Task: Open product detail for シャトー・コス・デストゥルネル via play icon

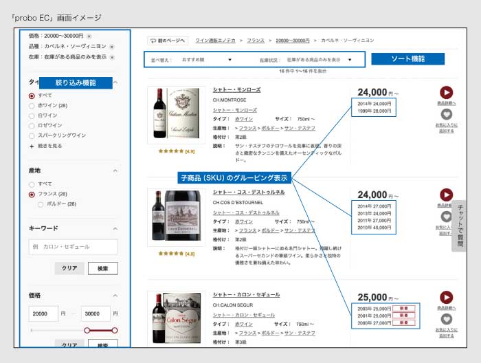Action: pos(447,195)
